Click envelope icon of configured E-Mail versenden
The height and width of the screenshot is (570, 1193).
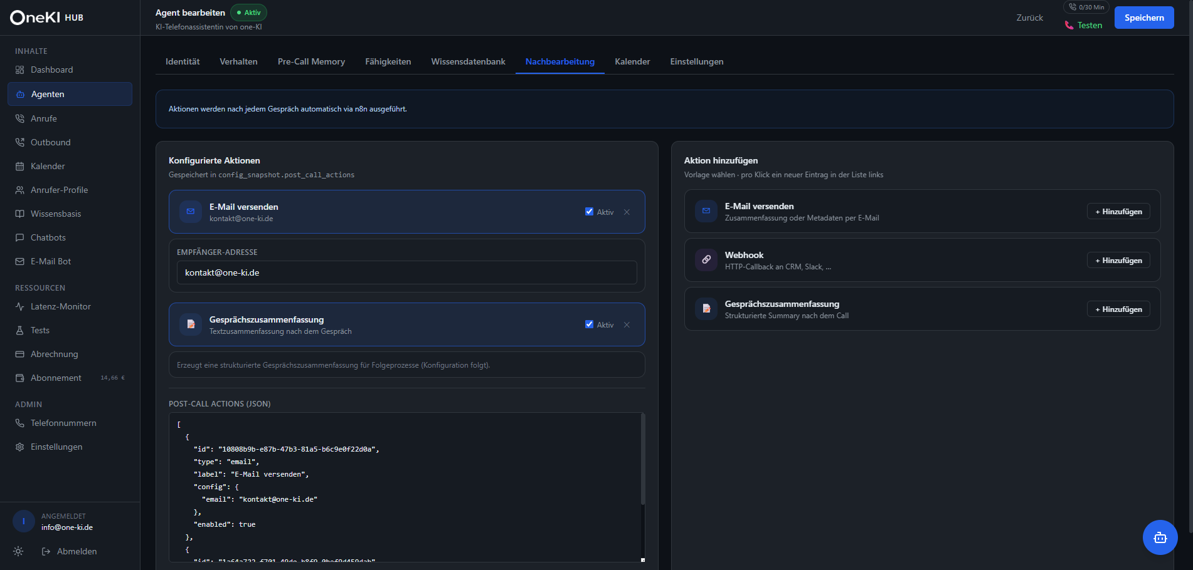pos(191,212)
